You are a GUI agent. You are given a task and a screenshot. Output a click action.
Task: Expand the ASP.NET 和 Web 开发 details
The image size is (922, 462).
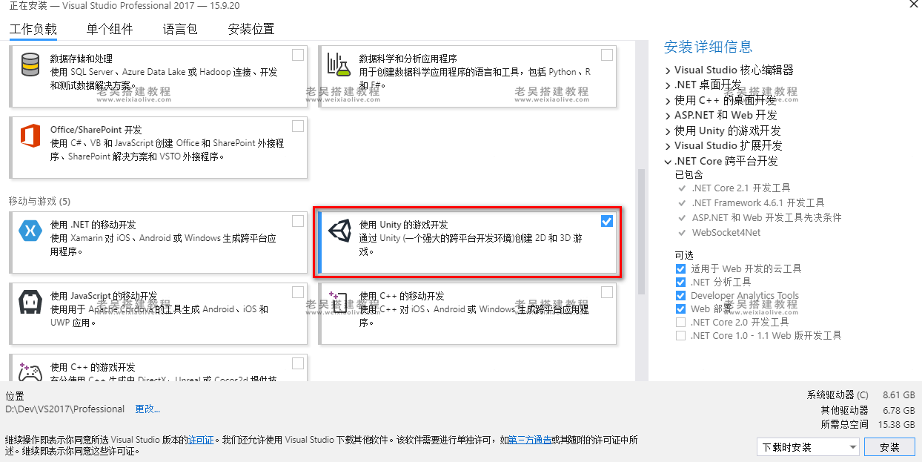coord(669,115)
